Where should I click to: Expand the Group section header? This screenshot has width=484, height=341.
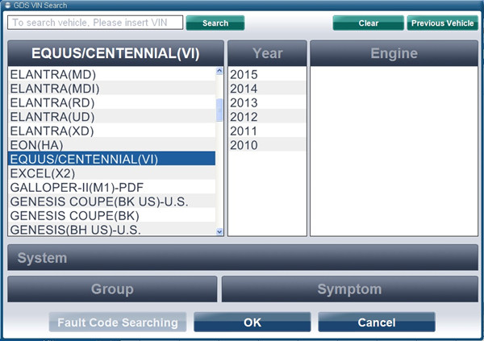[x=112, y=289]
